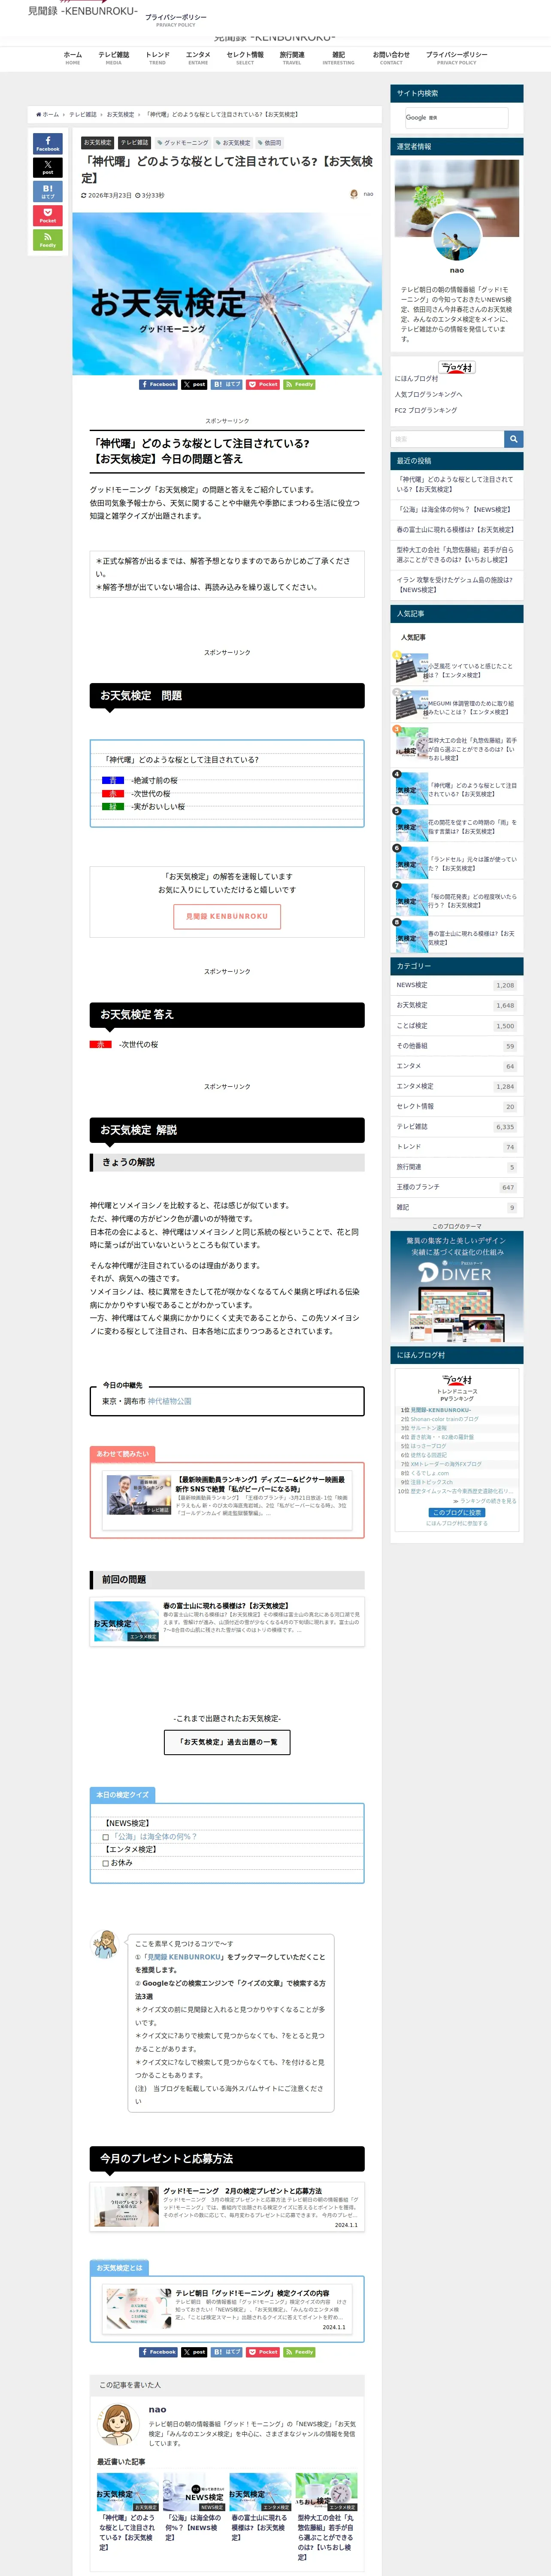The width and height of the screenshot is (551, 2576).
Task: Open テレビ雑誌 MEDIA navigation item
Action: [114, 58]
